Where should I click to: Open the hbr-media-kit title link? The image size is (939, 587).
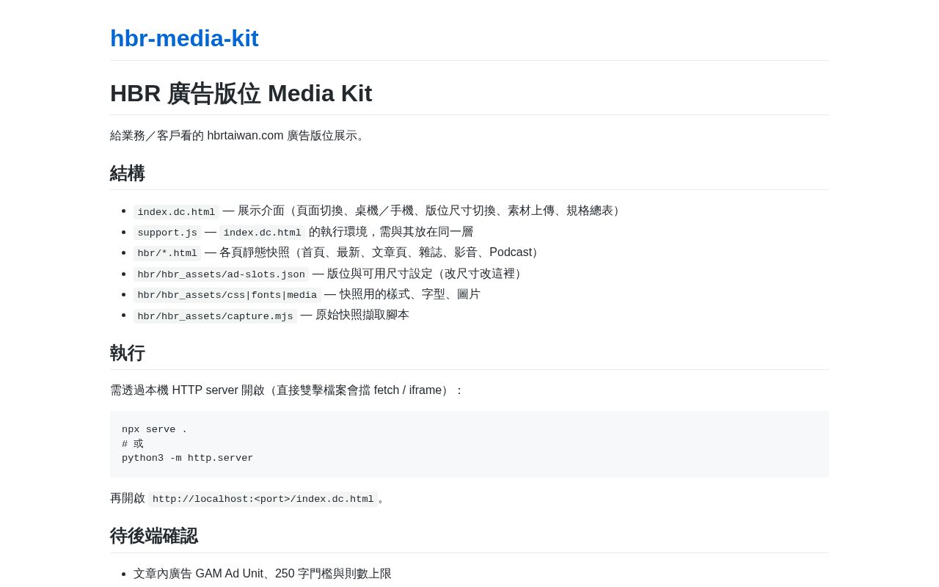[x=184, y=38]
